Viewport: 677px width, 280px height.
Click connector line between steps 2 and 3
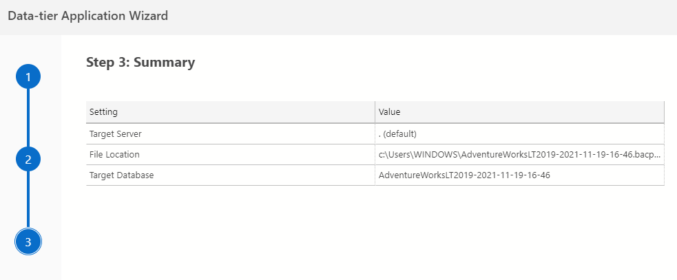(28, 200)
